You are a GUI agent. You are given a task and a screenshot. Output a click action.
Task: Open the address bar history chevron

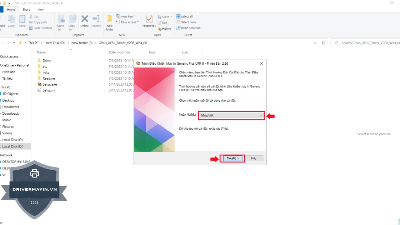315,43
